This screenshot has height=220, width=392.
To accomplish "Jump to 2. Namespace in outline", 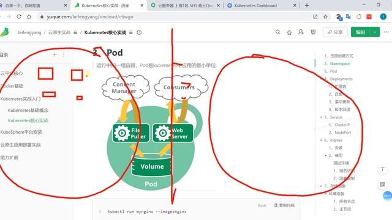I will pos(337,64).
